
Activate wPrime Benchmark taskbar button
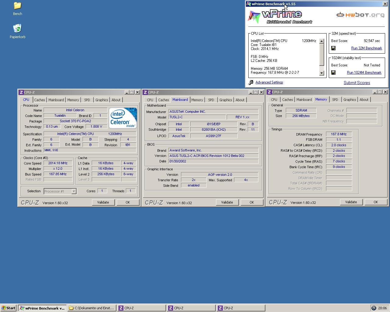pos(42,308)
